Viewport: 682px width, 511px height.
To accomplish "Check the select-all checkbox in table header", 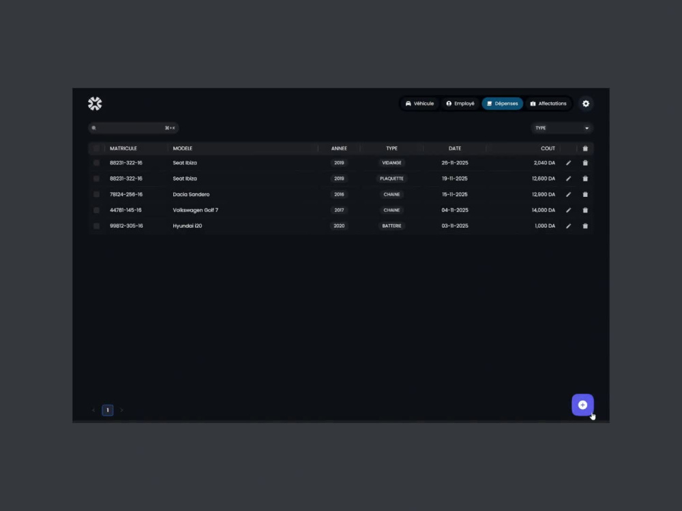I will (x=96, y=148).
